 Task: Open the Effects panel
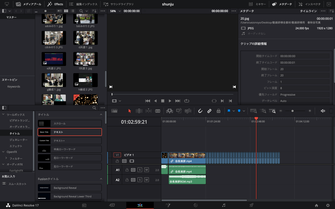click(55, 4)
